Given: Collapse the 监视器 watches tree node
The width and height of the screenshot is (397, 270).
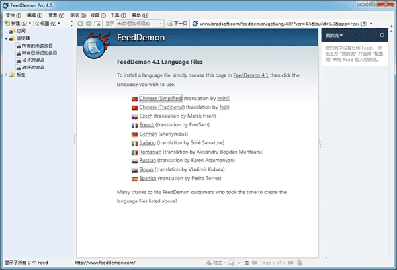Looking at the screenshot, I should [x=7, y=38].
